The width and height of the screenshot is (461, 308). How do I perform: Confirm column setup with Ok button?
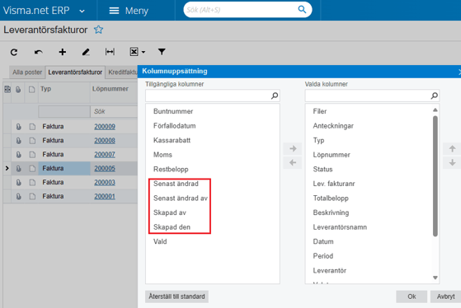[412, 296]
